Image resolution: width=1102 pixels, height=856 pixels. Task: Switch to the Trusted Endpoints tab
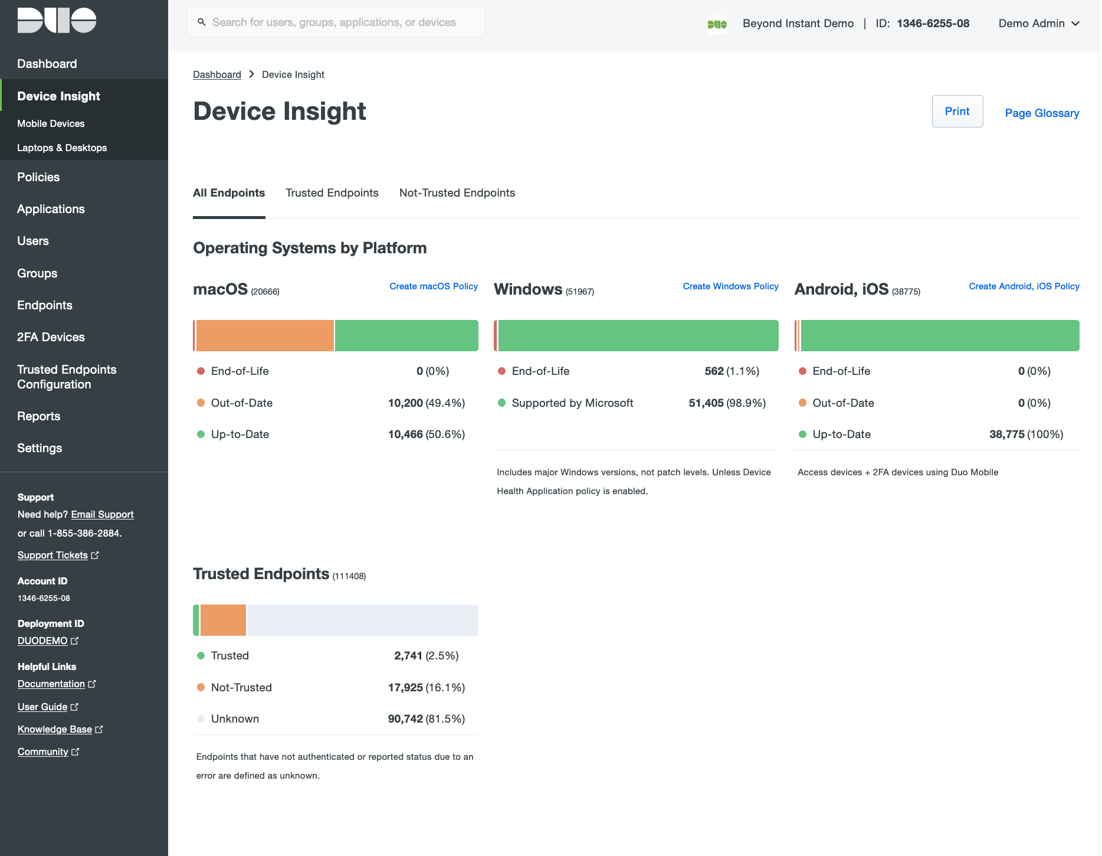pos(332,193)
